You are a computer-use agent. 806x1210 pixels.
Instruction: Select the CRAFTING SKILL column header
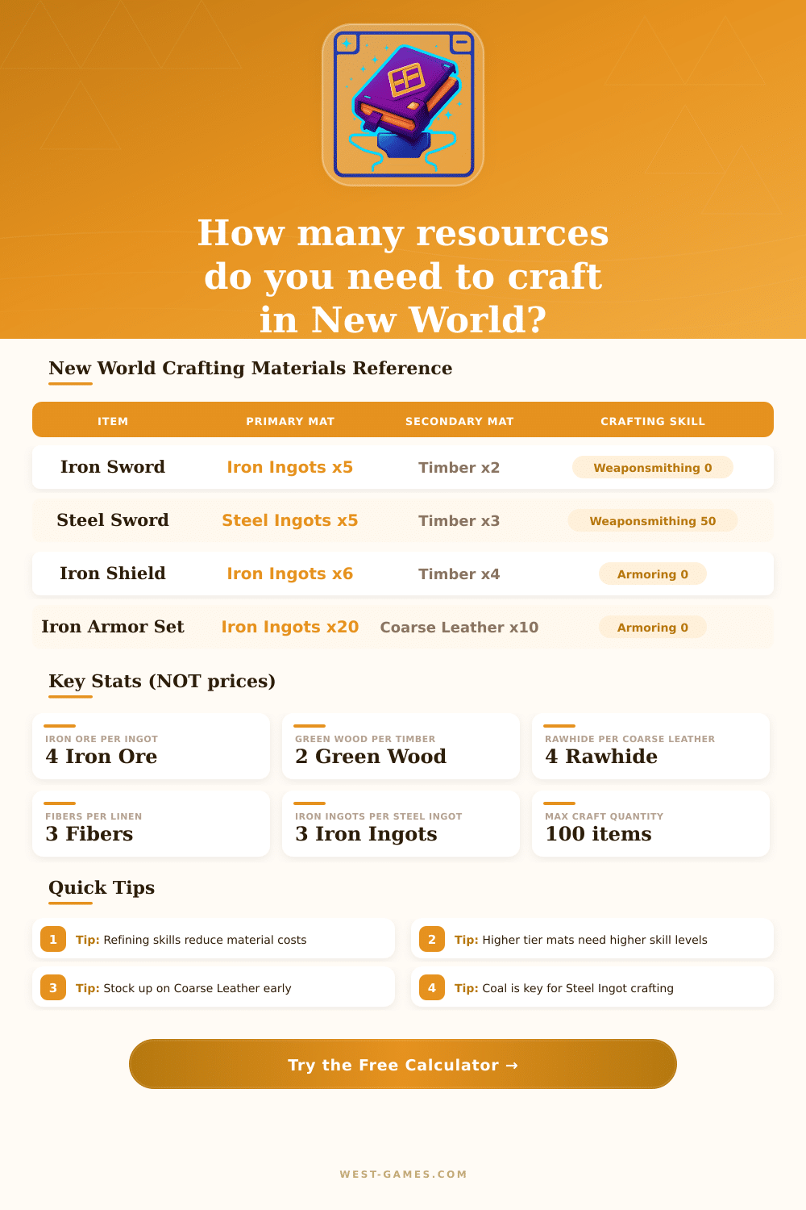point(653,420)
